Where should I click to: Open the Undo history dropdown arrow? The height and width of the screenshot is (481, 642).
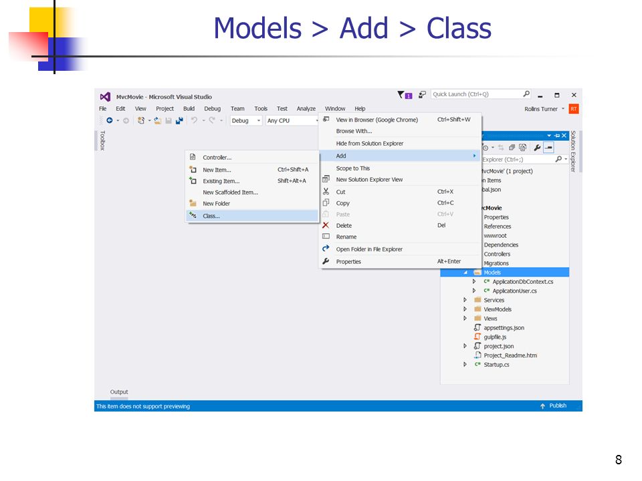pyautogui.click(x=203, y=120)
